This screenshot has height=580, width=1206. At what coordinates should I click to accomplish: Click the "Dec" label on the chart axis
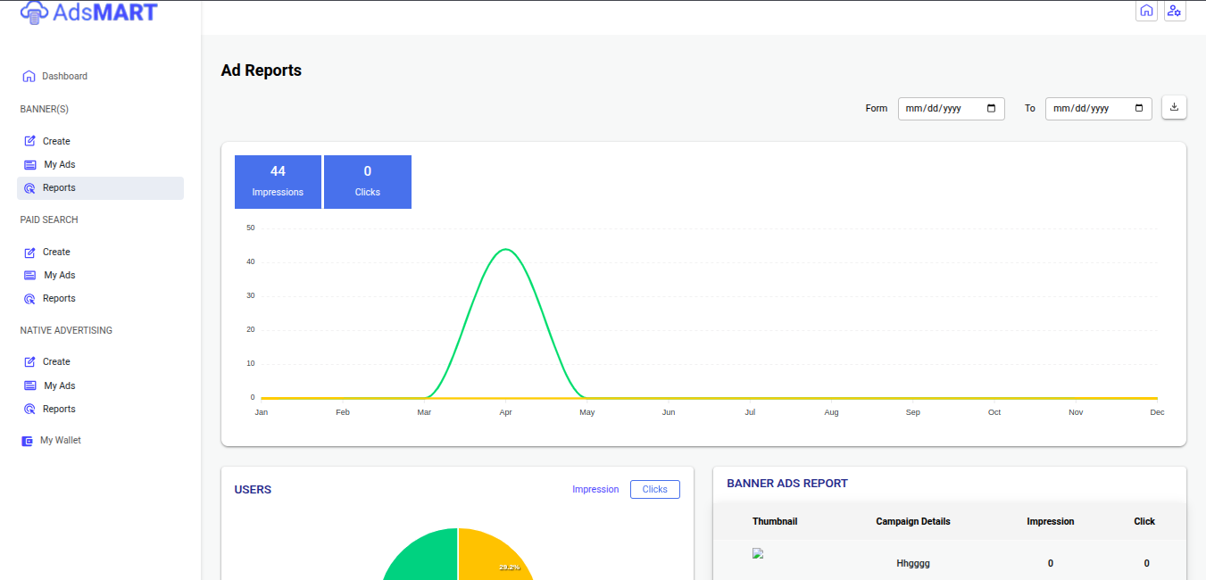1157,412
